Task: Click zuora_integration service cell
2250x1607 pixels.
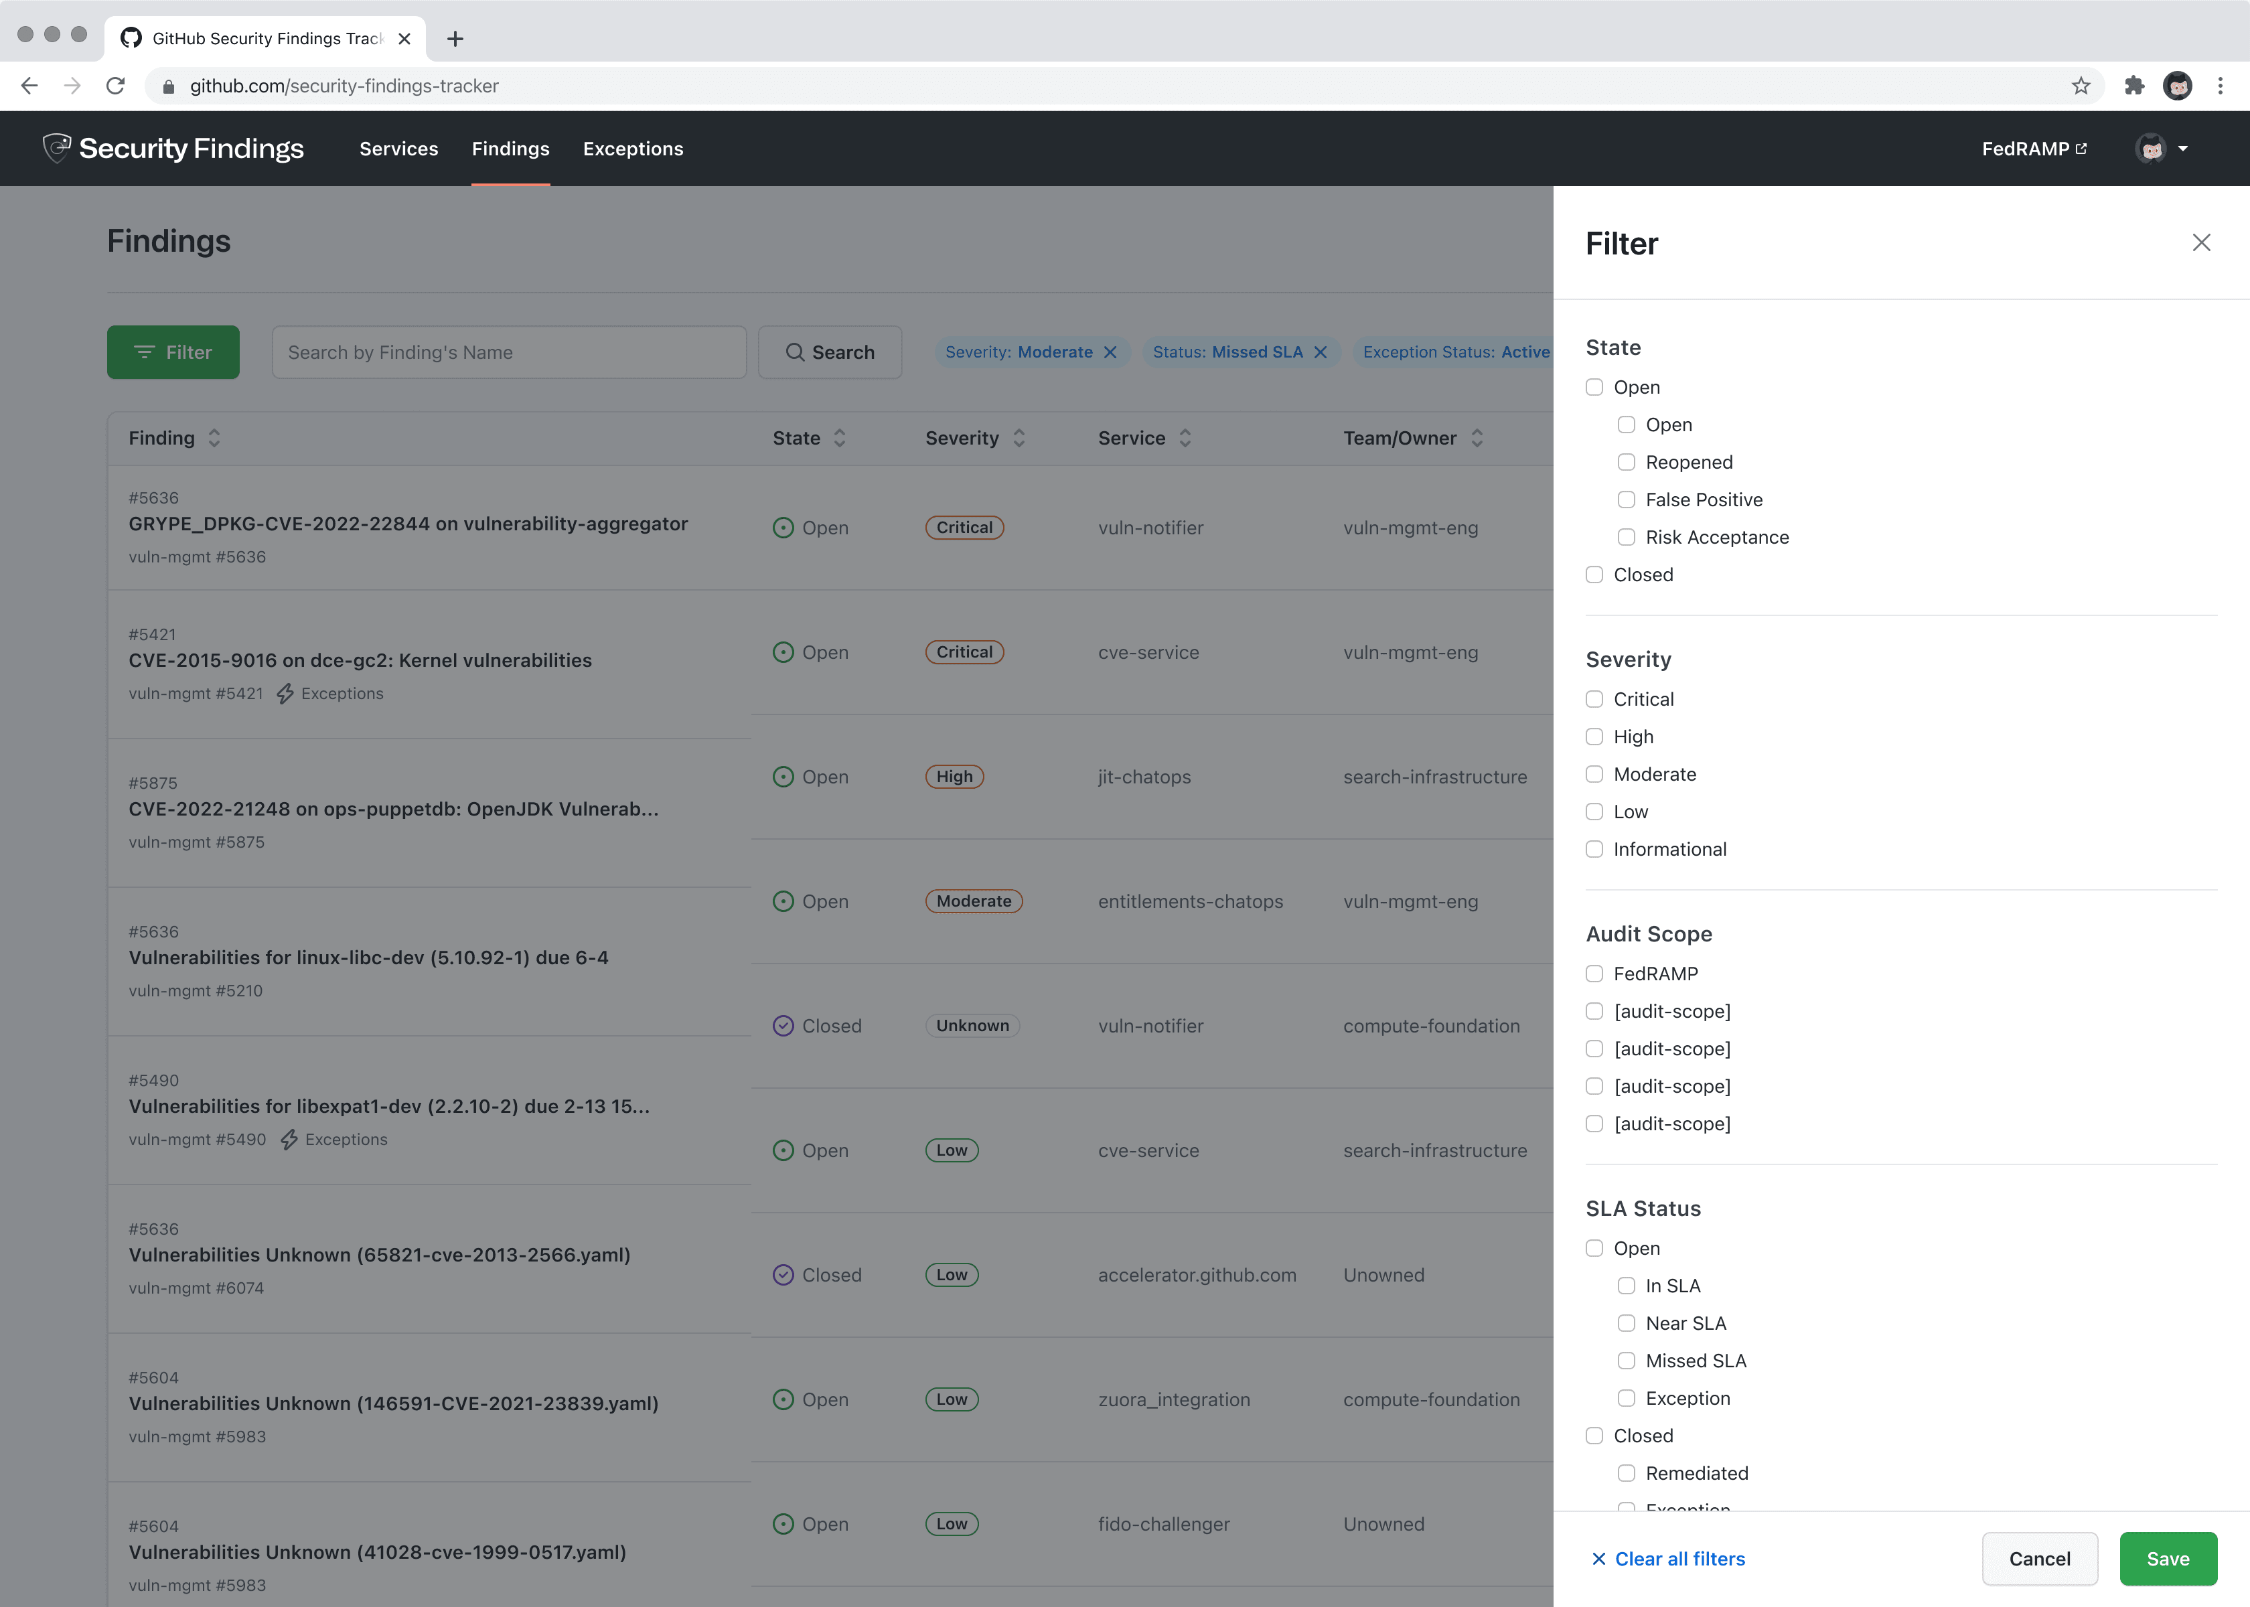Action: pyautogui.click(x=1173, y=1399)
